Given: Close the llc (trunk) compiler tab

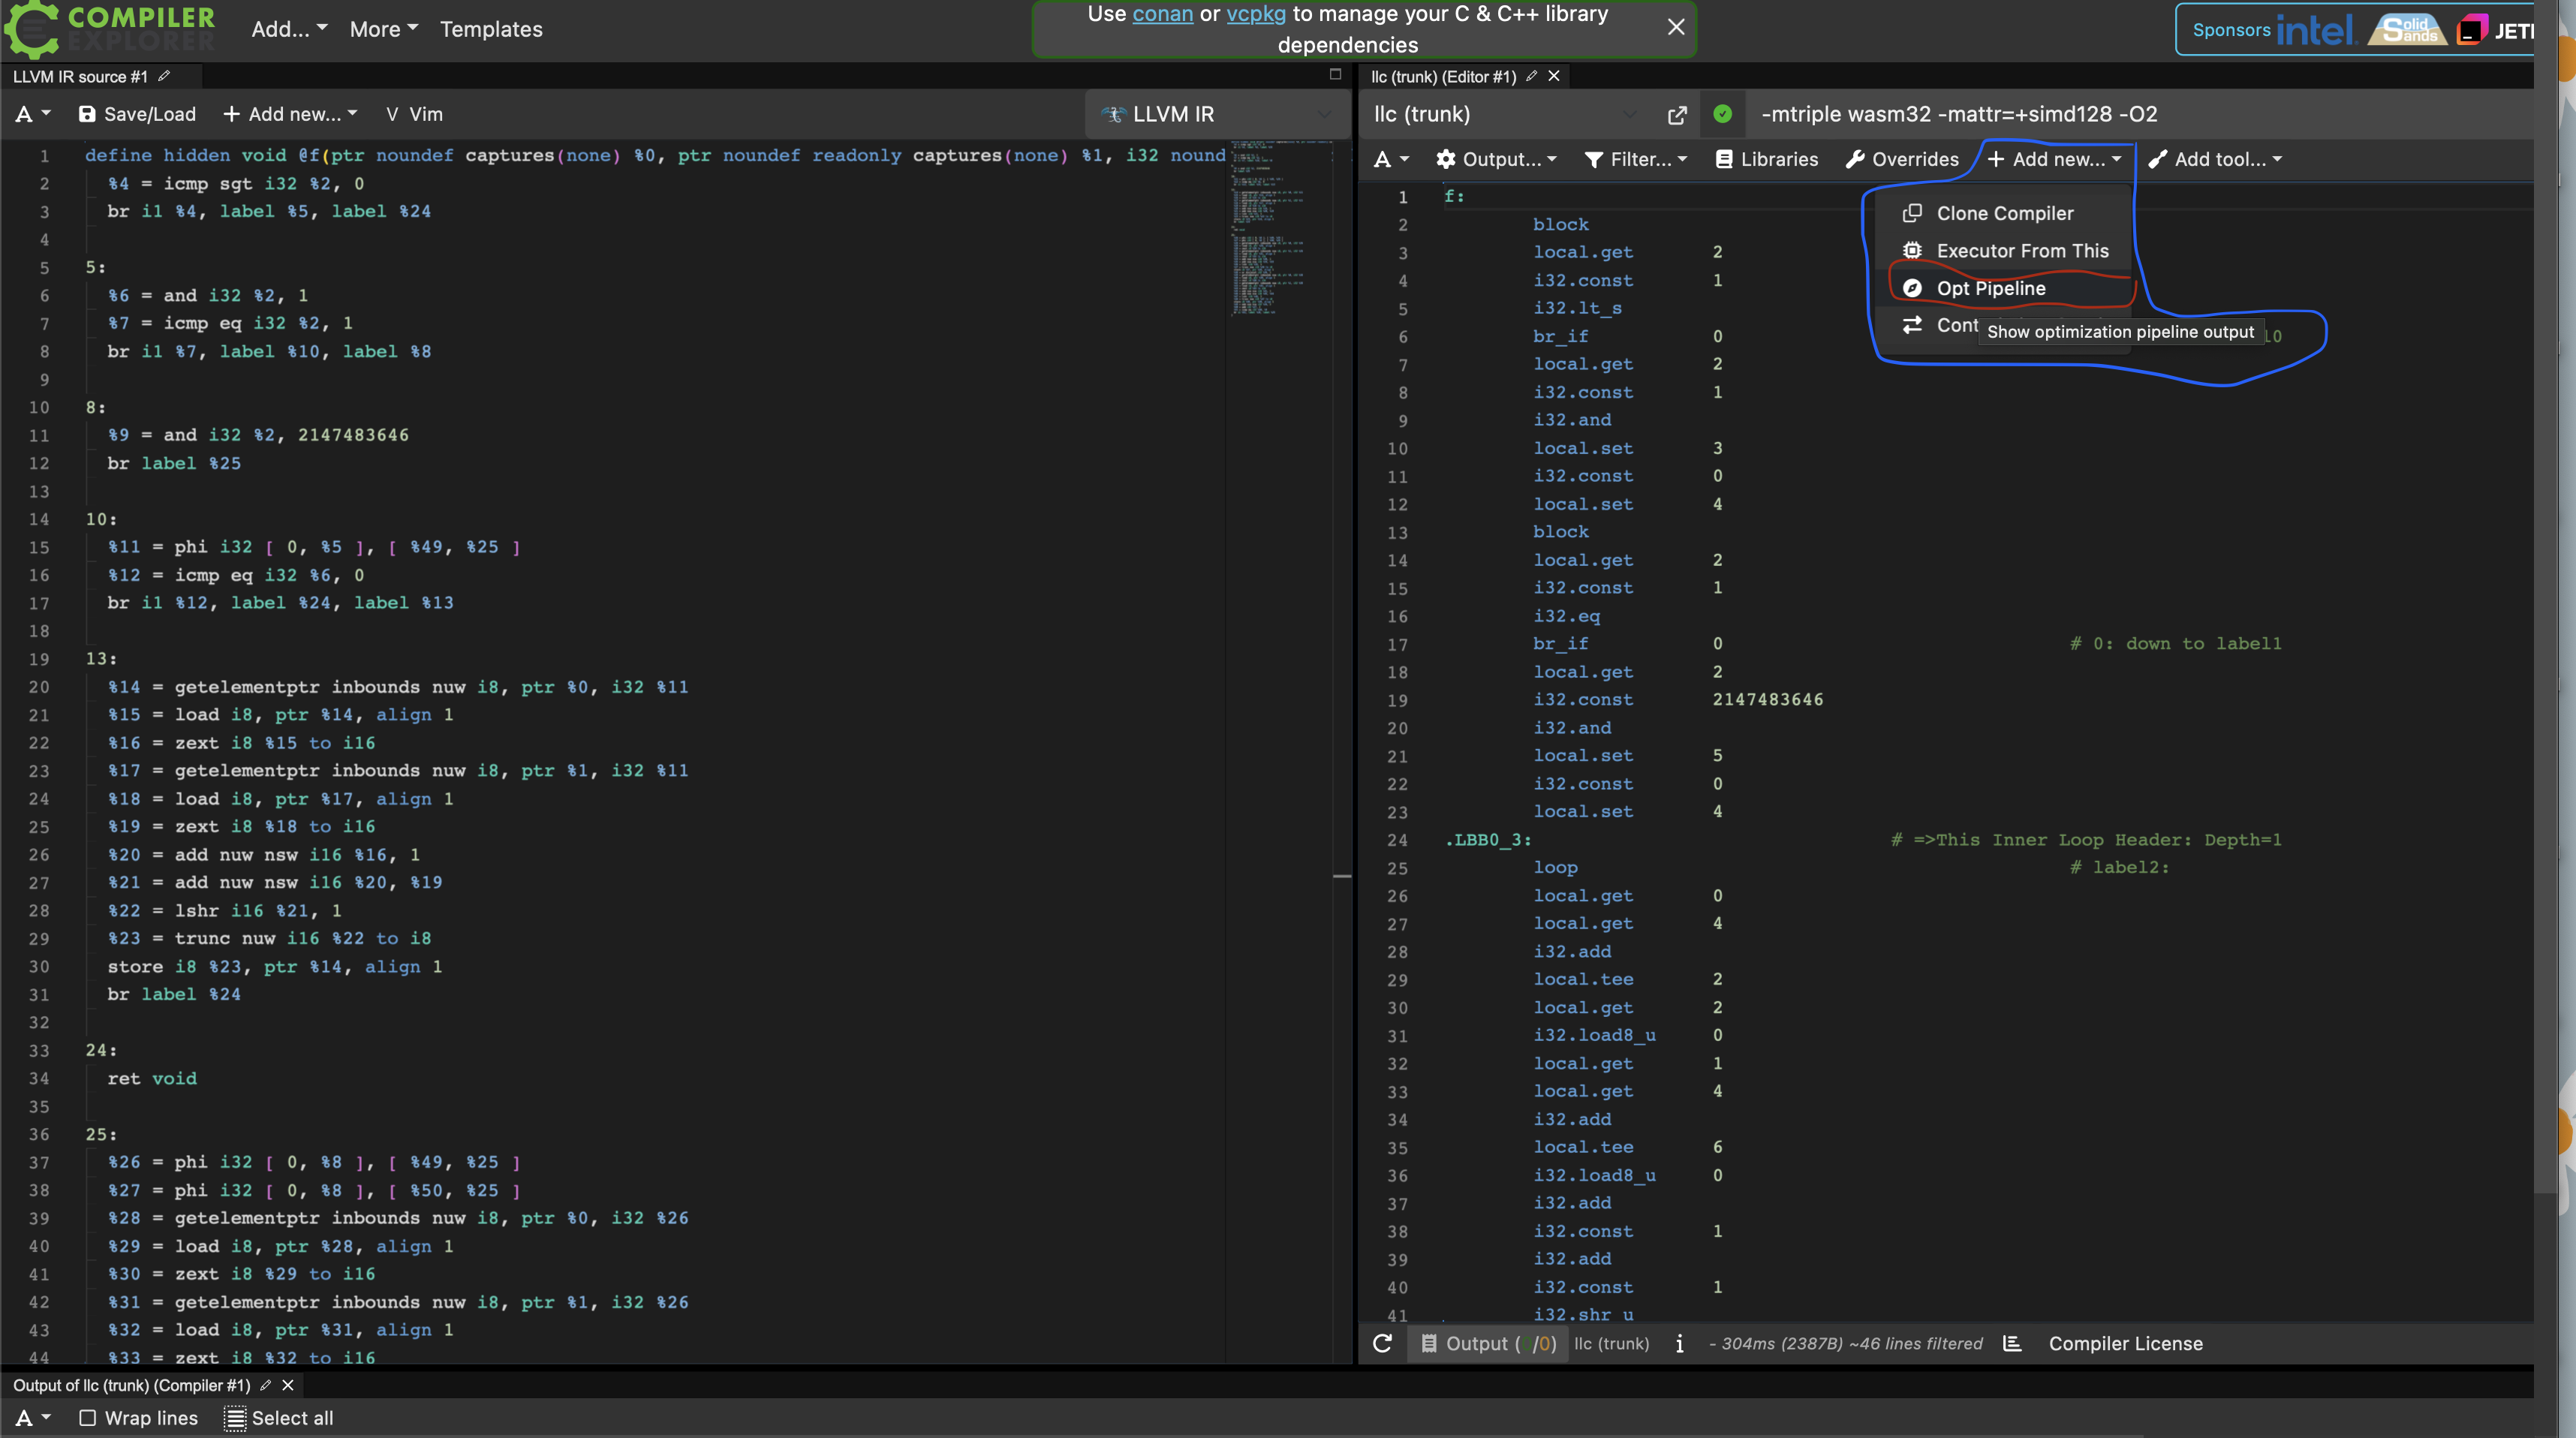Looking at the screenshot, I should (1554, 76).
